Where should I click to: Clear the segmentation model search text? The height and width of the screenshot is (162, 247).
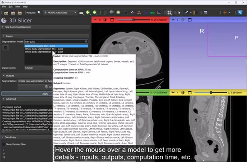(86, 41)
